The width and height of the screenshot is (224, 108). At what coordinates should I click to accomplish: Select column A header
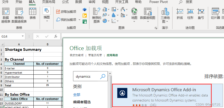pyautogui.click(x=19, y=44)
